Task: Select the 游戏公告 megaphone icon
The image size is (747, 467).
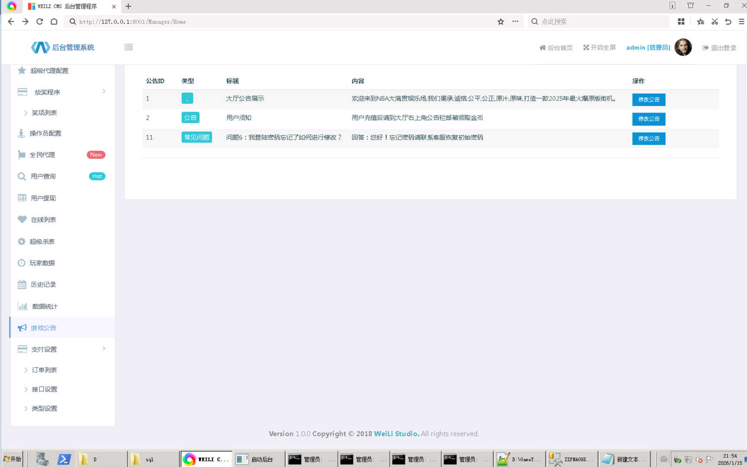Action: (x=22, y=328)
